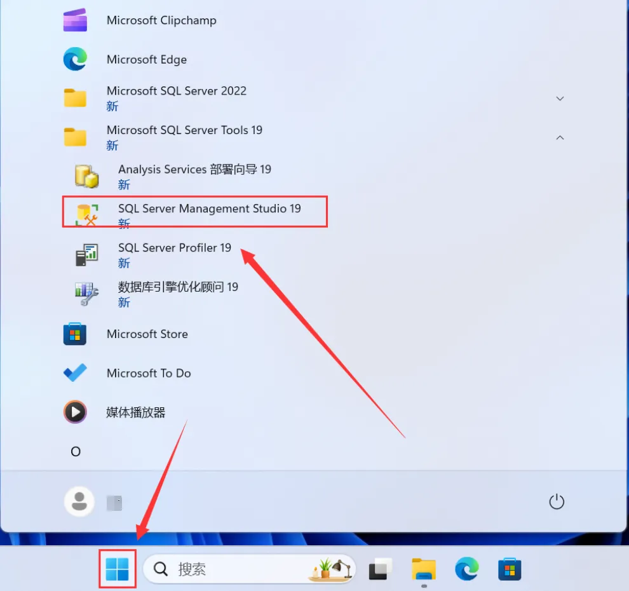Click SQL Server Management Studio 19 label
This screenshot has height=591, width=629.
click(x=210, y=208)
